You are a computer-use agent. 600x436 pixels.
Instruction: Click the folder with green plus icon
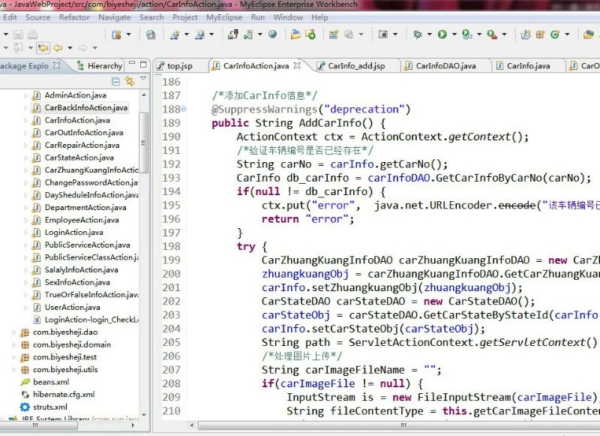coord(310,35)
